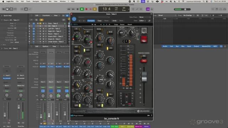Open the Window menu
This screenshot has height=128, width=228.
click(x=63, y=1)
